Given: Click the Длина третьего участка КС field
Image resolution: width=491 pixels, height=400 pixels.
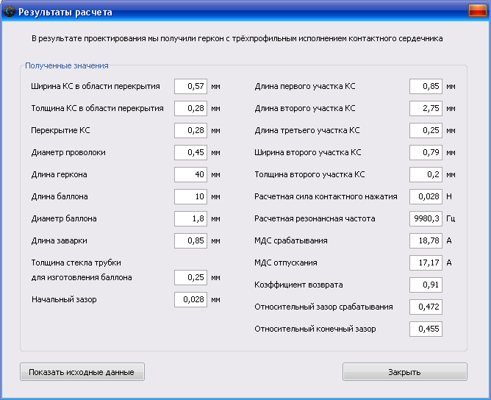Looking at the screenshot, I should pos(426,130).
